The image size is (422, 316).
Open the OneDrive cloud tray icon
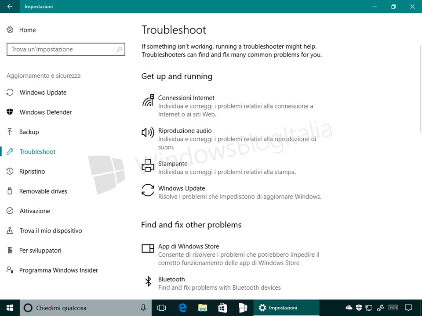tap(349, 308)
